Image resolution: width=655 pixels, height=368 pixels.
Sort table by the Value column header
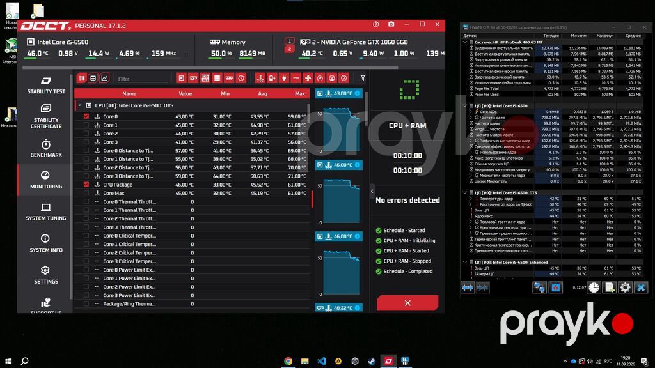[185, 93]
